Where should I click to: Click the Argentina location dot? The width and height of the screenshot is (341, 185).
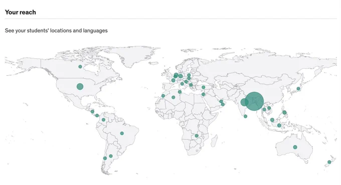(x=111, y=156)
